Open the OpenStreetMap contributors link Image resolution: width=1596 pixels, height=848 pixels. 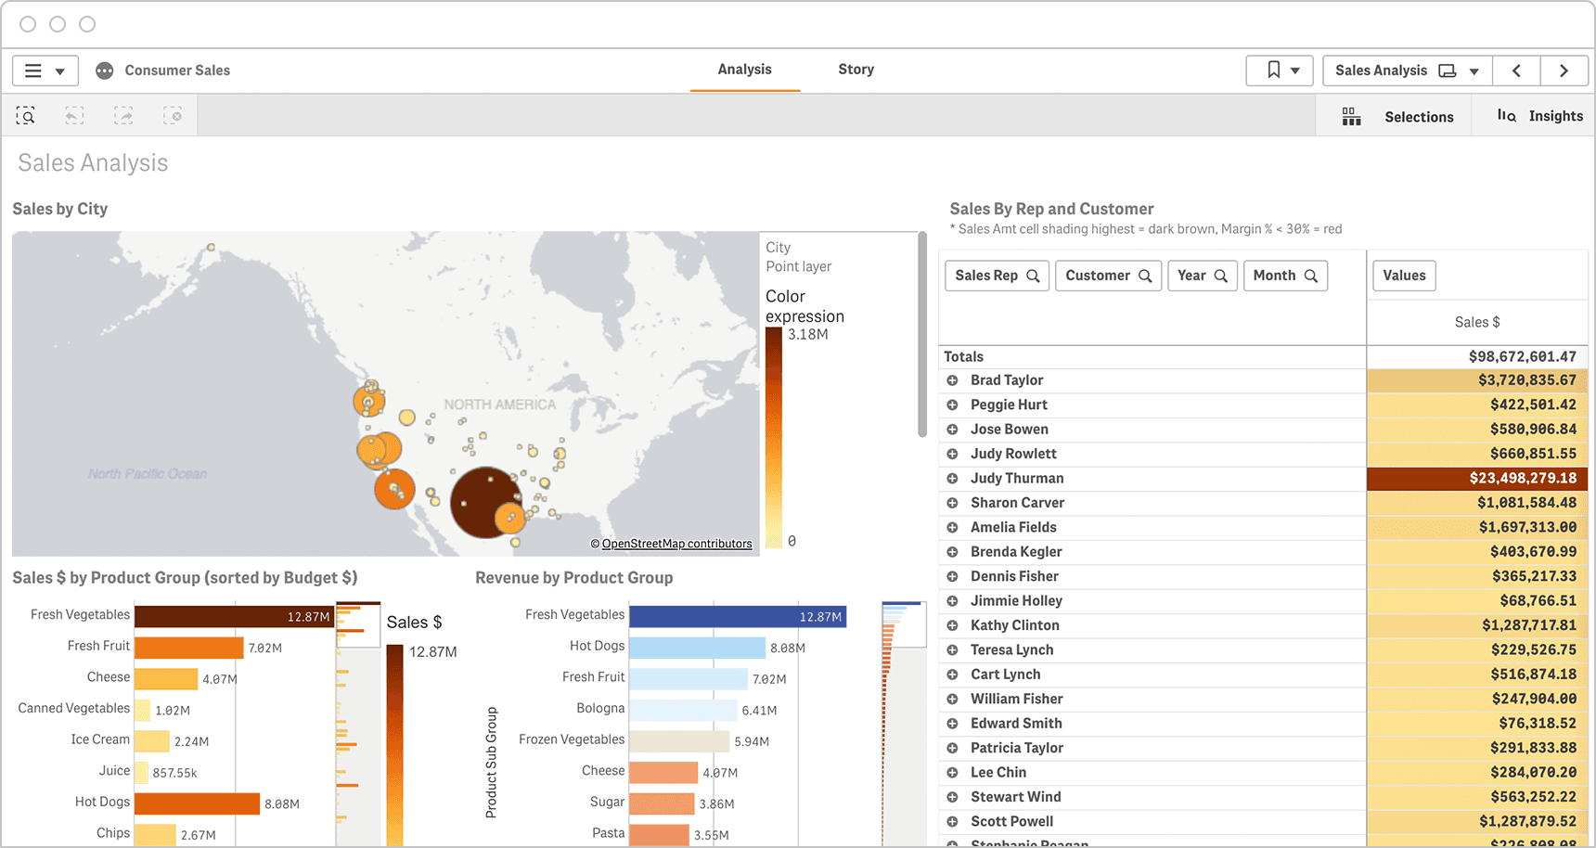point(676,544)
